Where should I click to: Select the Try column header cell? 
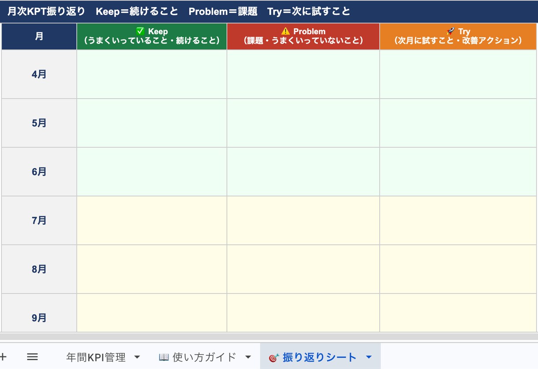(458, 37)
